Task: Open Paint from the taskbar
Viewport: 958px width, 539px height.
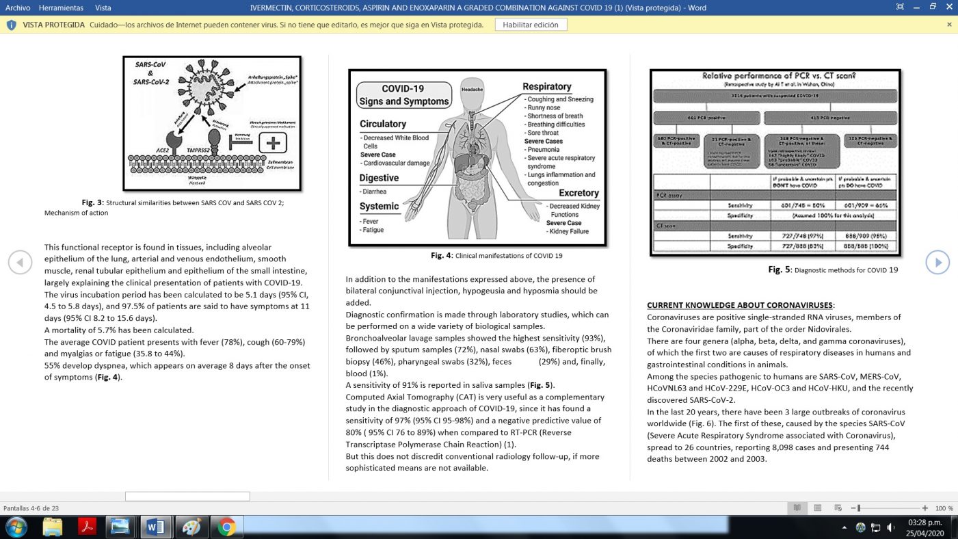Action: click(x=191, y=527)
